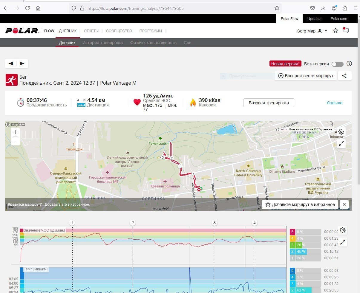This screenshot has width=360, height=293.
Task: Click lap marker 4 on the chart
Action: (x=255, y=223)
